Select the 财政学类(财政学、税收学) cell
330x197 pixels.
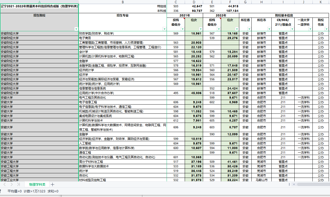[x=123, y=33]
